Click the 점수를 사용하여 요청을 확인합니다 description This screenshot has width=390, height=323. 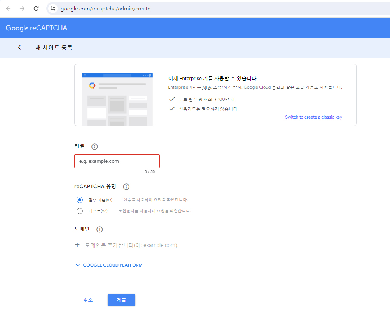pyautogui.click(x=156, y=200)
